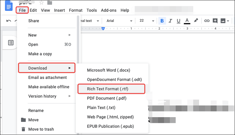Click the move-to-folder icon beside the title
Screen dimensions: 235x135
point(50,3)
